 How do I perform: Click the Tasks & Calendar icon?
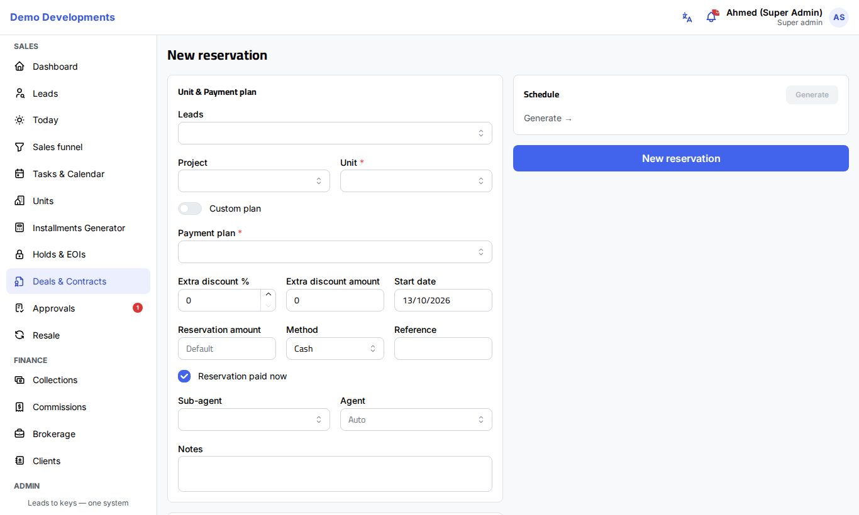[x=19, y=174]
